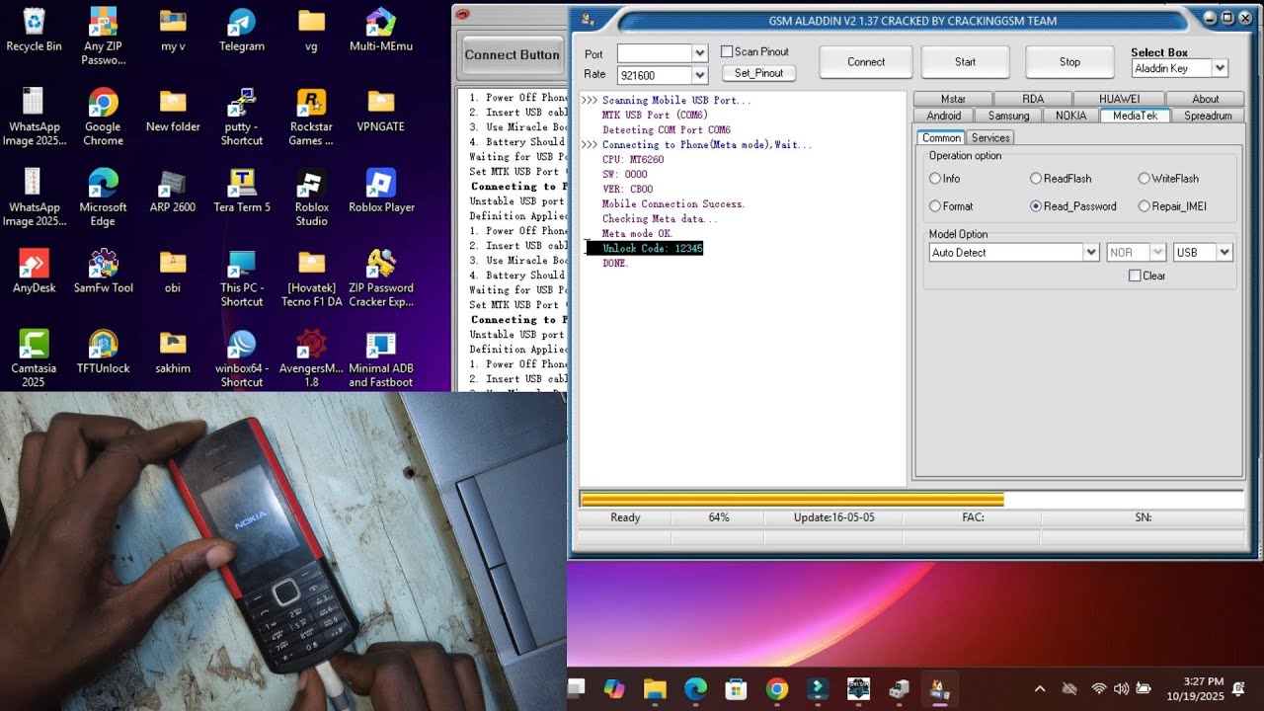
Task: Open TFTUnlock desktop shortcut
Action: (104, 352)
